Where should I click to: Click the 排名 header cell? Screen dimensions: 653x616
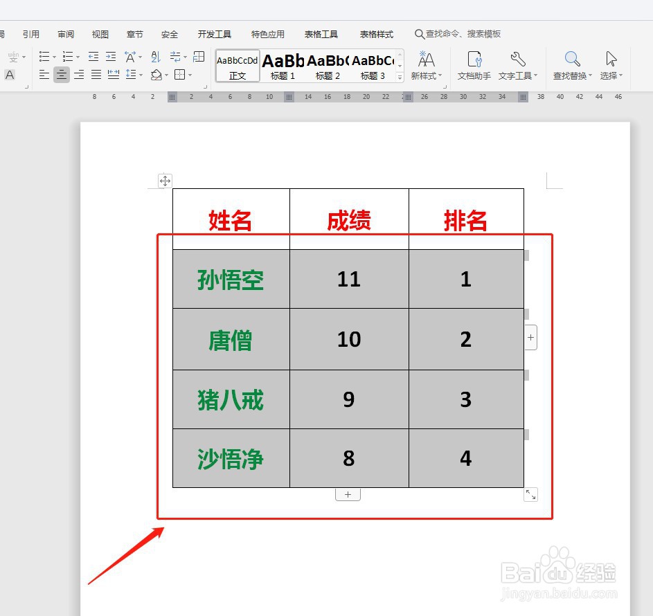tap(465, 220)
